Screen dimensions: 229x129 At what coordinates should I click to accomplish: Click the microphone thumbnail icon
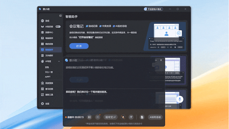pyautogui.click(x=180, y=99)
